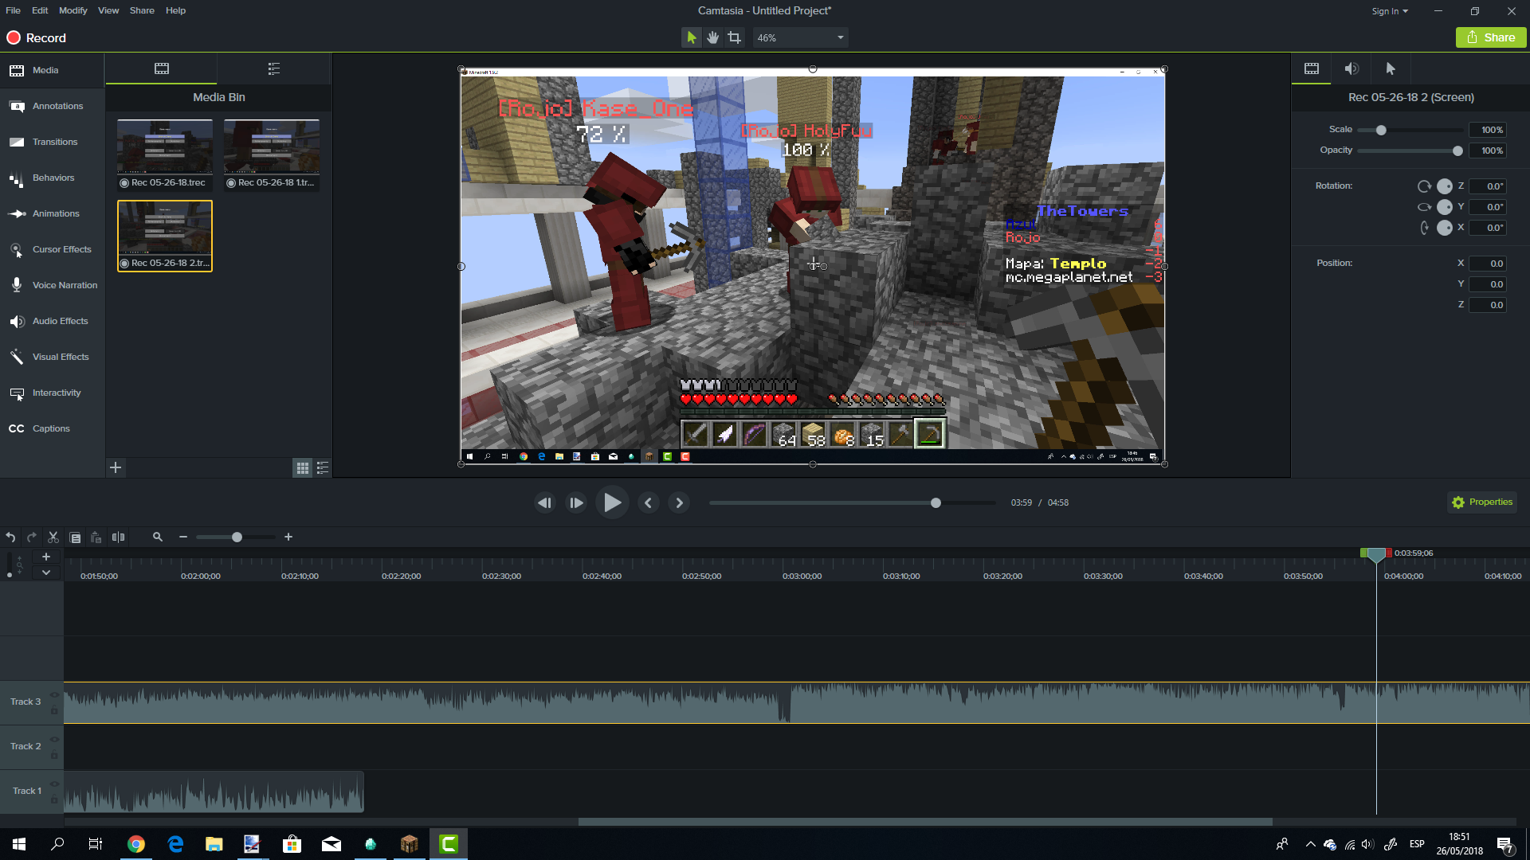Viewport: 1530px width, 860px height.
Task: Open the Transitions panel
Action: [x=52, y=142]
